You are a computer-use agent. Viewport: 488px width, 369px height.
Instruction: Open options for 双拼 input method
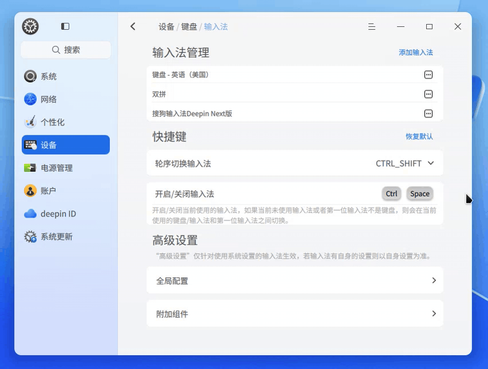tap(428, 94)
